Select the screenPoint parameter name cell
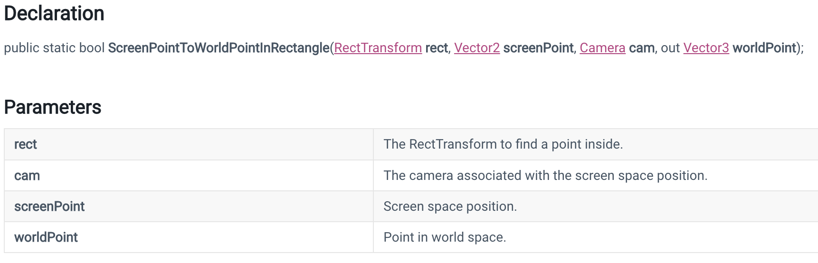This screenshot has width=818, height=263. [189, 207]
